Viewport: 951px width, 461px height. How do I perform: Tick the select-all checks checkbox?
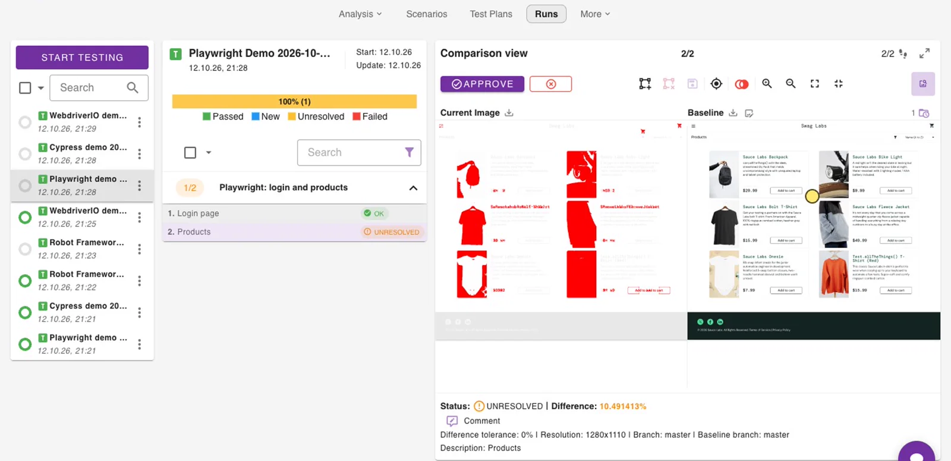pyautogui.click(x=190, y=153)
